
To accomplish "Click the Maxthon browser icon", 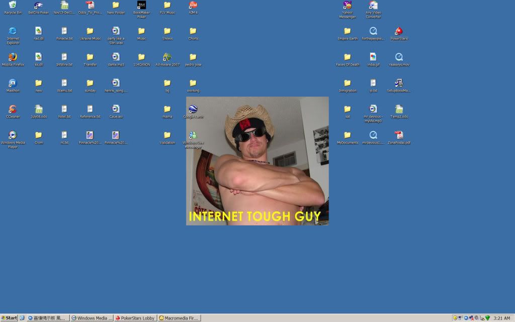I will [13, 83].
